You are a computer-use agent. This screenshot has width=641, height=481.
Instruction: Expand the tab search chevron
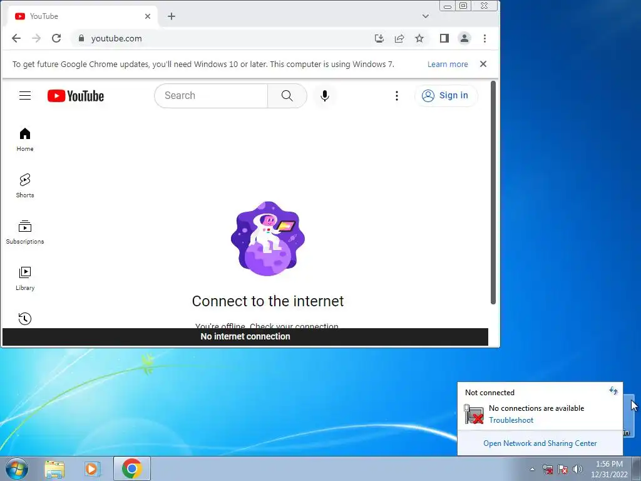426,16
